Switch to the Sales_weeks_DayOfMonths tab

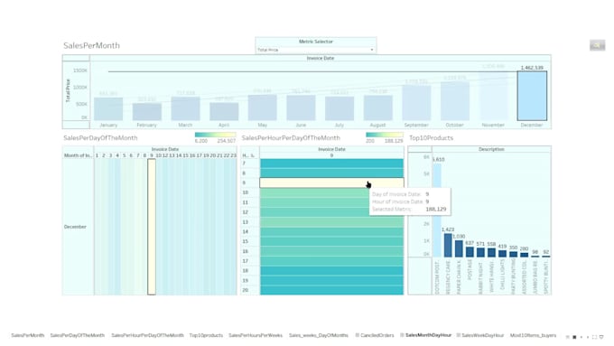click(319, 335)
